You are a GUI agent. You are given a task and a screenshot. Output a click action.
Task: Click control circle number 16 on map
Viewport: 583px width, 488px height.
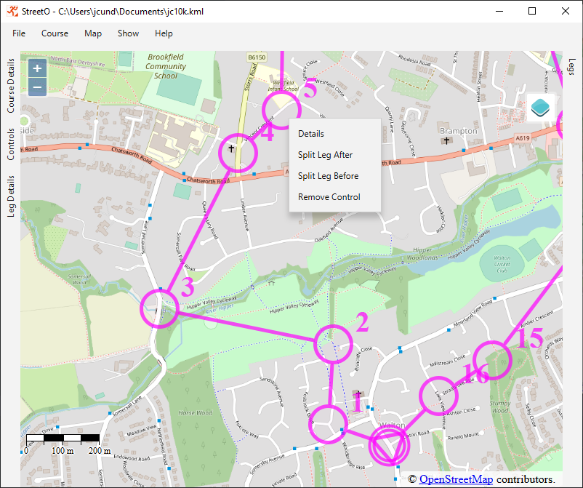[x=439, y=396]
